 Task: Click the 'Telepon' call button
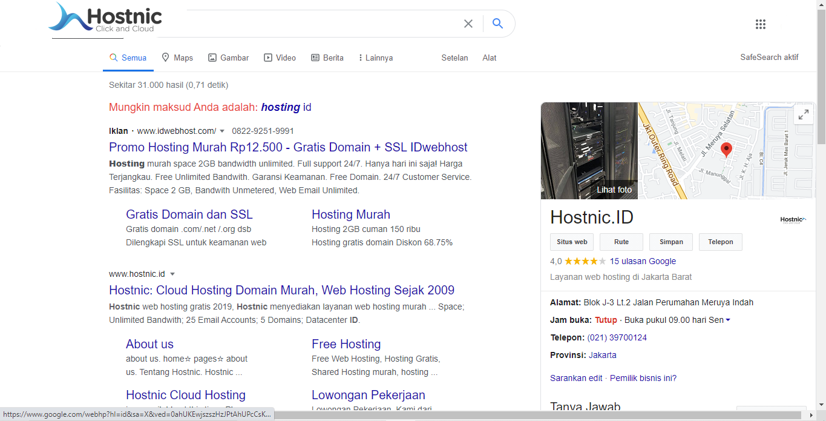721,242
